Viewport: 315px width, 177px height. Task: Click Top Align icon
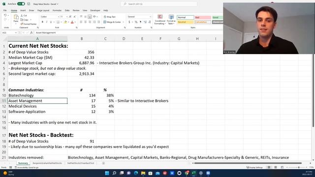tap(81, 17)
